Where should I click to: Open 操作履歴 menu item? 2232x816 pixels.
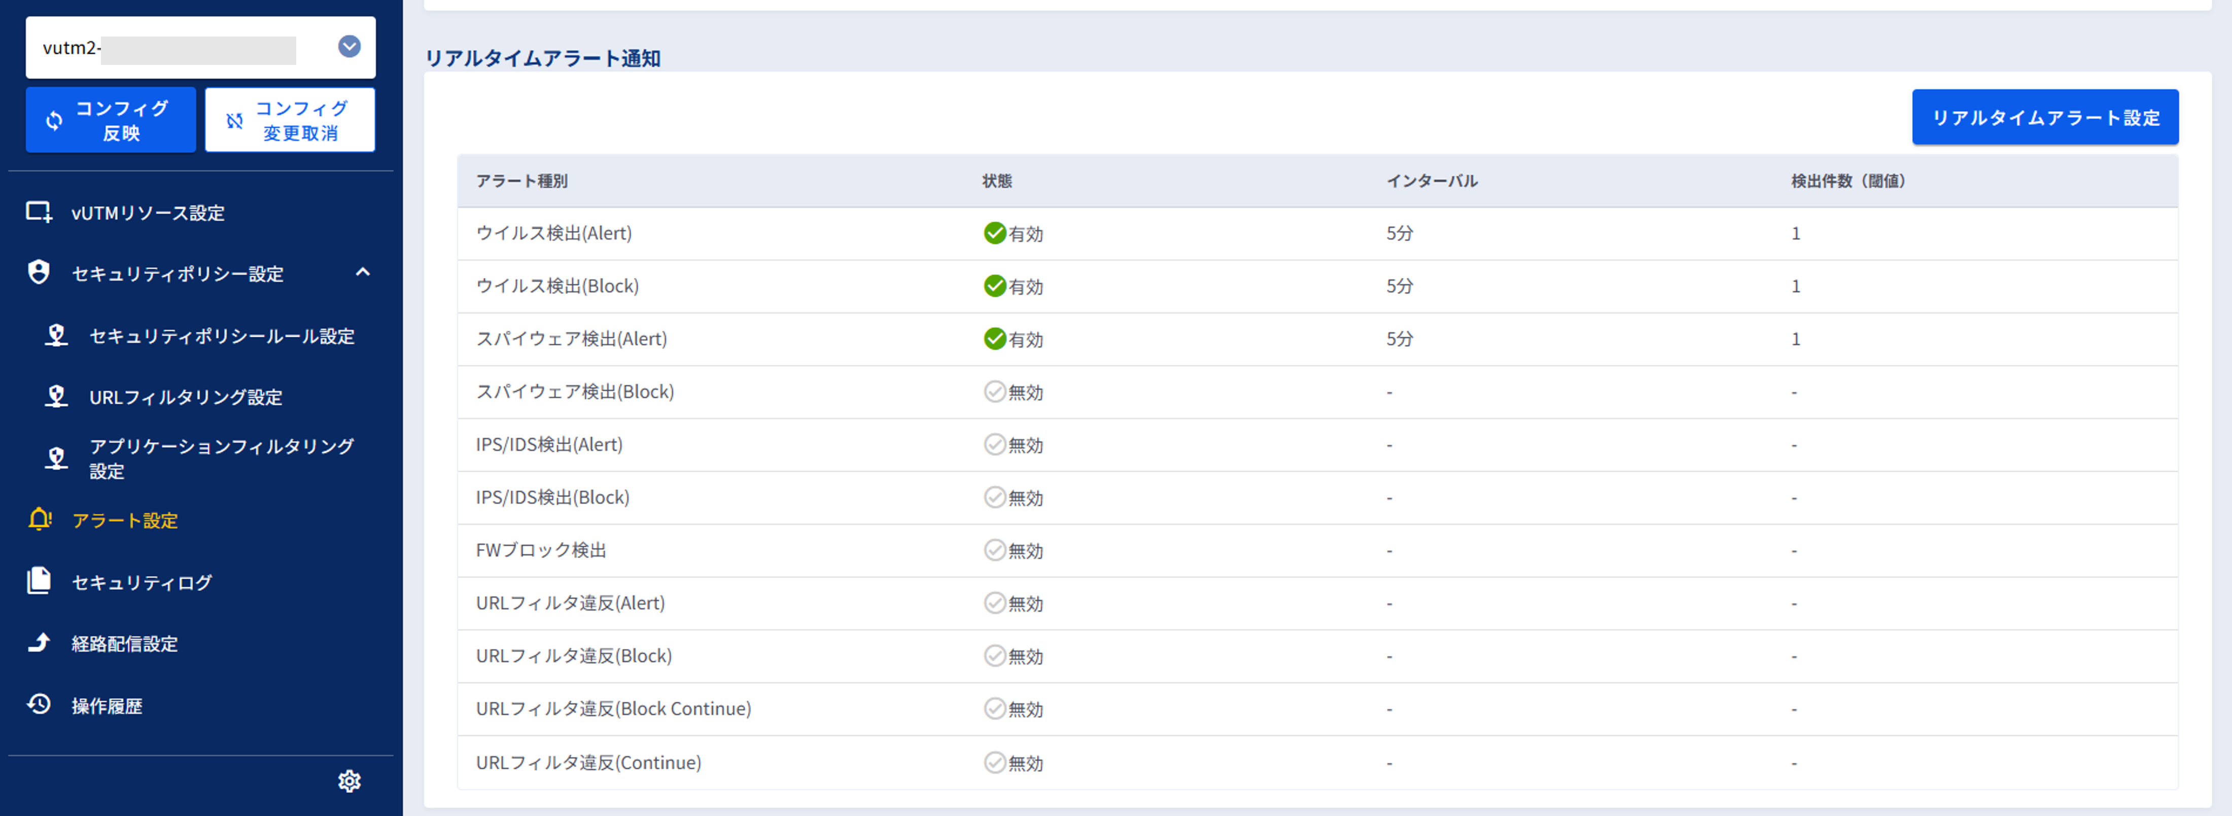(107, 706)
